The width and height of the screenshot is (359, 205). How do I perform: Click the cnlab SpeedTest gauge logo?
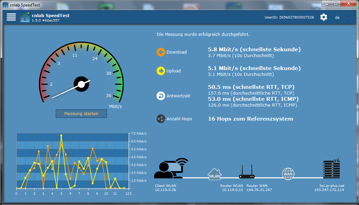click(x=25, y=17)
